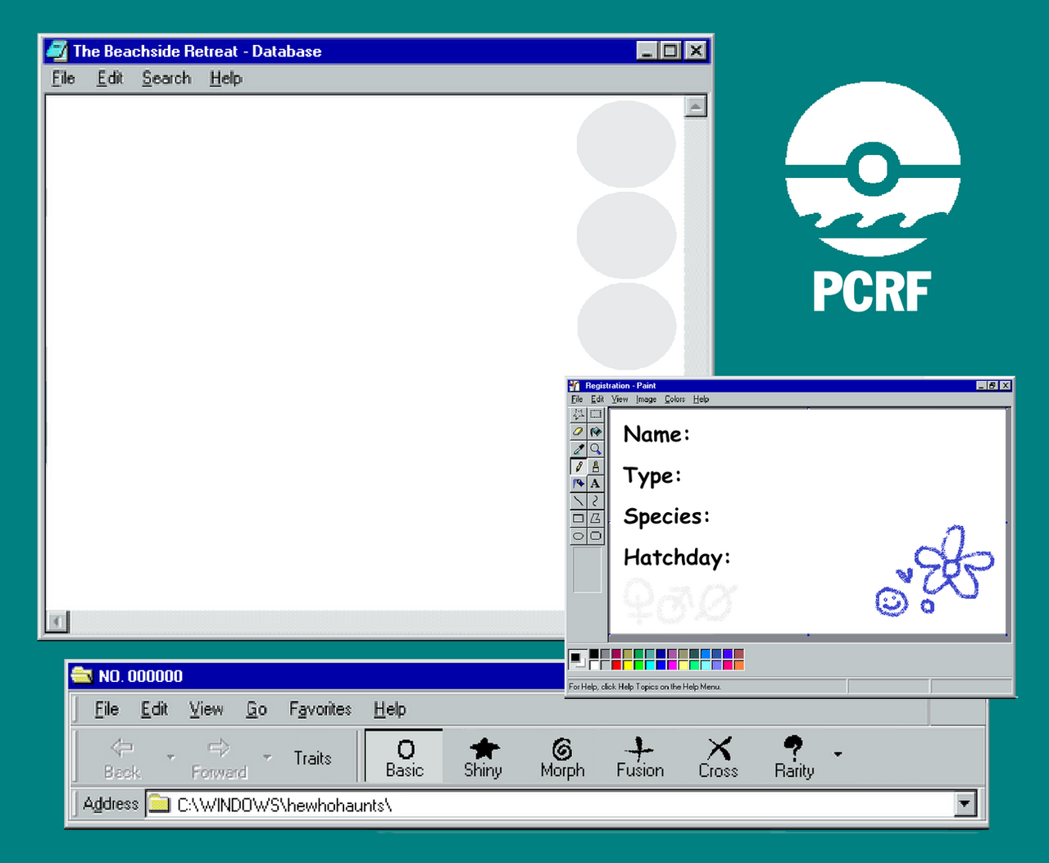Open the Go menu in NO. 000000 window
The height and width of the screenshot is (863, 1049).
(x=257, y=709)
